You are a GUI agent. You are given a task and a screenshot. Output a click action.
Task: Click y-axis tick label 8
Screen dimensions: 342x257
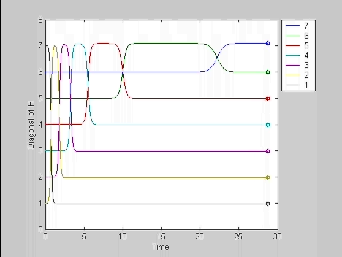coord(40,20)
